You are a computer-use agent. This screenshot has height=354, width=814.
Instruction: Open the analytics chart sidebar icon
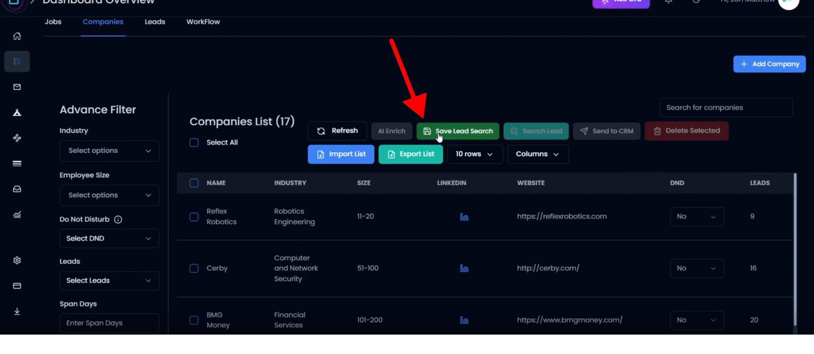[x=17, y=215]
